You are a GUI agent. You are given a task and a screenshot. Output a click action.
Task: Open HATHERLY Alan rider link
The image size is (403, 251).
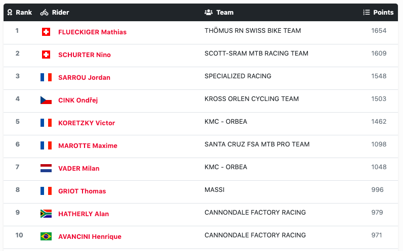click(x=84, y=214)
